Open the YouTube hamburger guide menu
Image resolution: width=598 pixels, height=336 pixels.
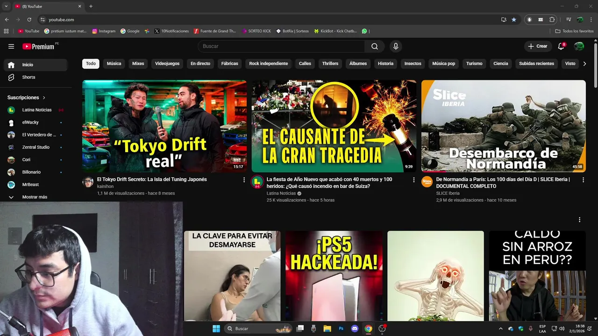point(11,46)
